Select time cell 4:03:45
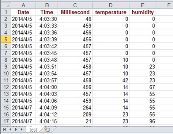173x134 pixels. coord(47,53)
